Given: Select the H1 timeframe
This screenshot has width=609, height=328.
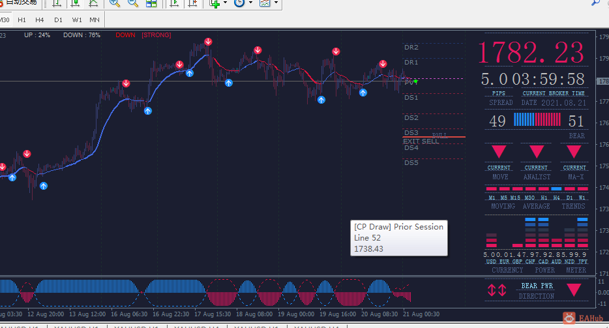Looking at the screenshot, I should coord(22,20).
